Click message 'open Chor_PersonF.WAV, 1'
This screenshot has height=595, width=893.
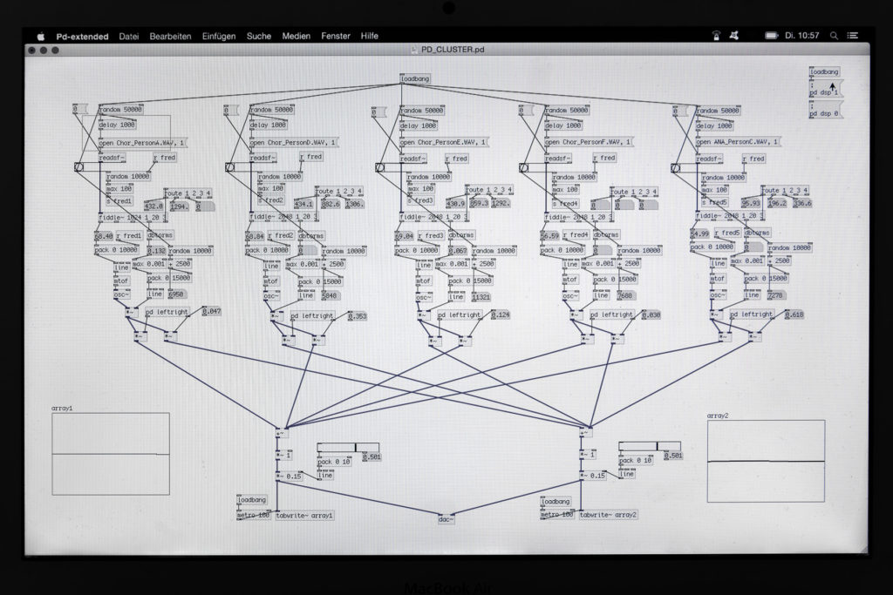point(589,142)
